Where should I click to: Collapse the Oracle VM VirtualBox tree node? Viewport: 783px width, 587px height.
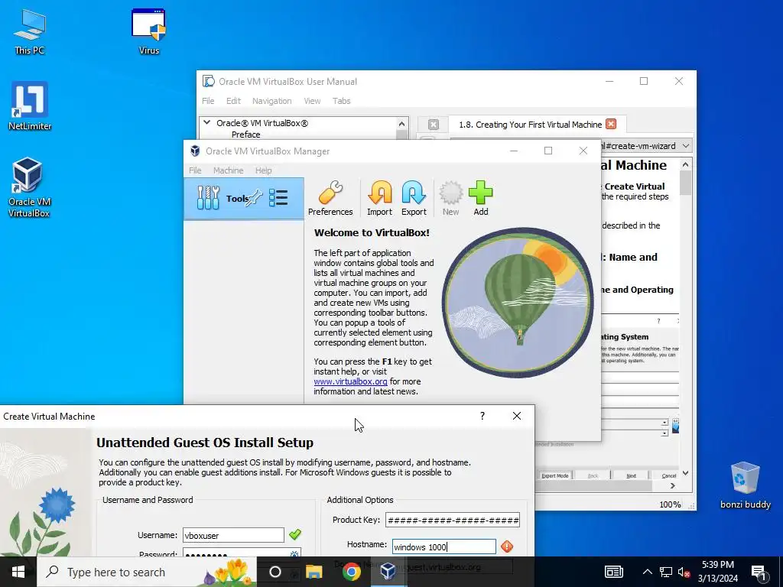[x=206, y=123]
